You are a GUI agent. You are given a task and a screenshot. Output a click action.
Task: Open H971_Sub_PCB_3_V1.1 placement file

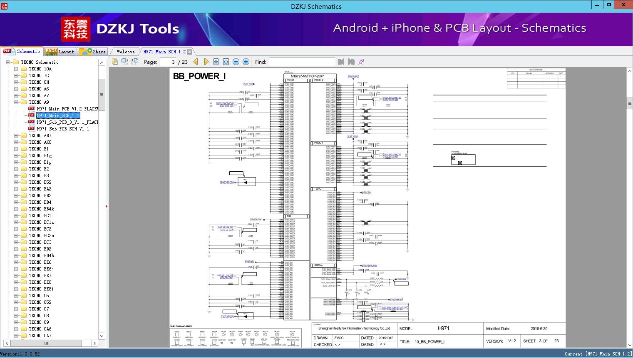tap(67, 122)
